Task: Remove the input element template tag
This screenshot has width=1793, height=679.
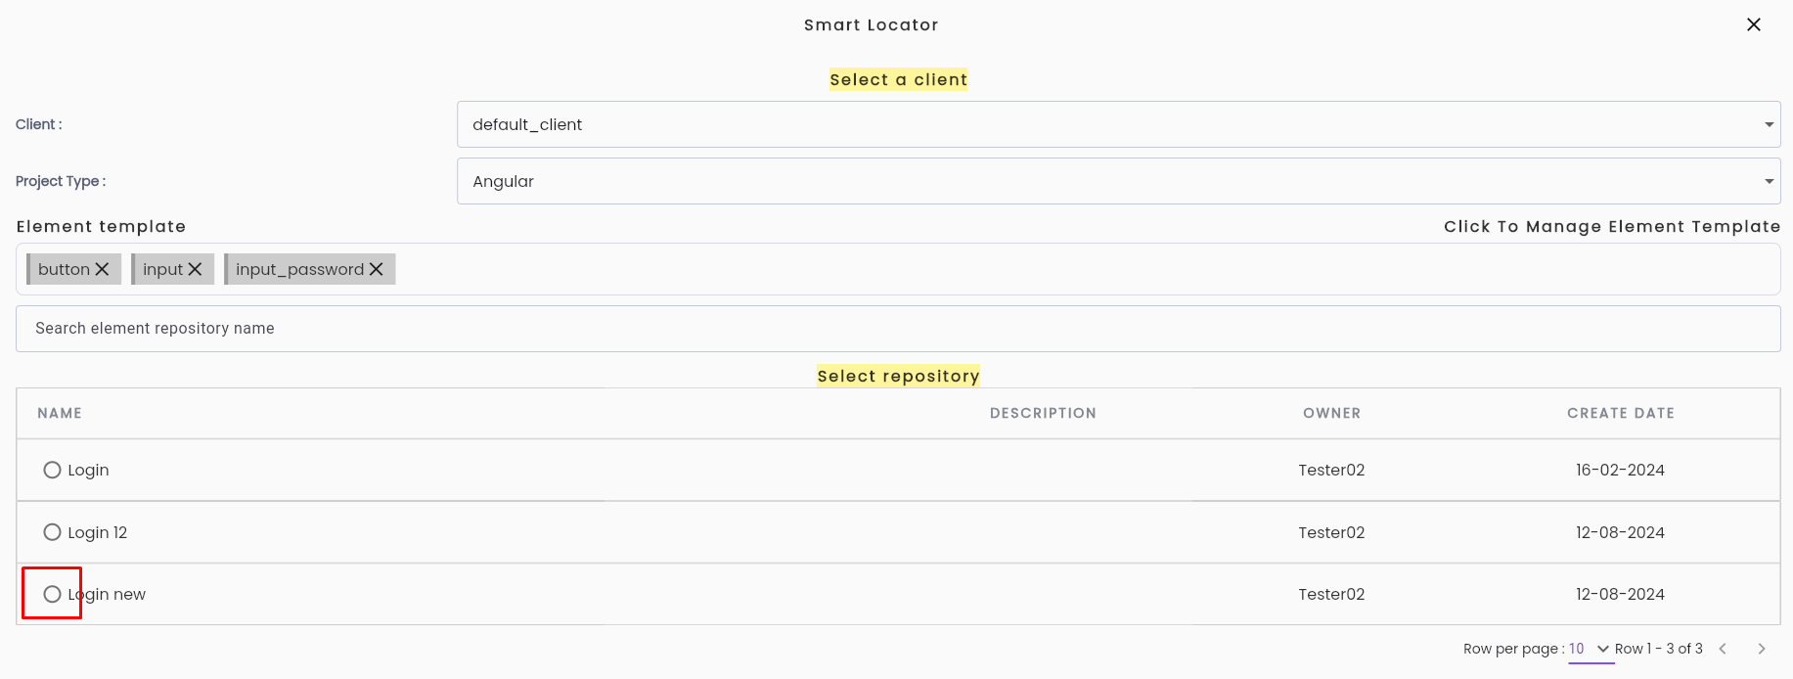Action: [195, 269]
